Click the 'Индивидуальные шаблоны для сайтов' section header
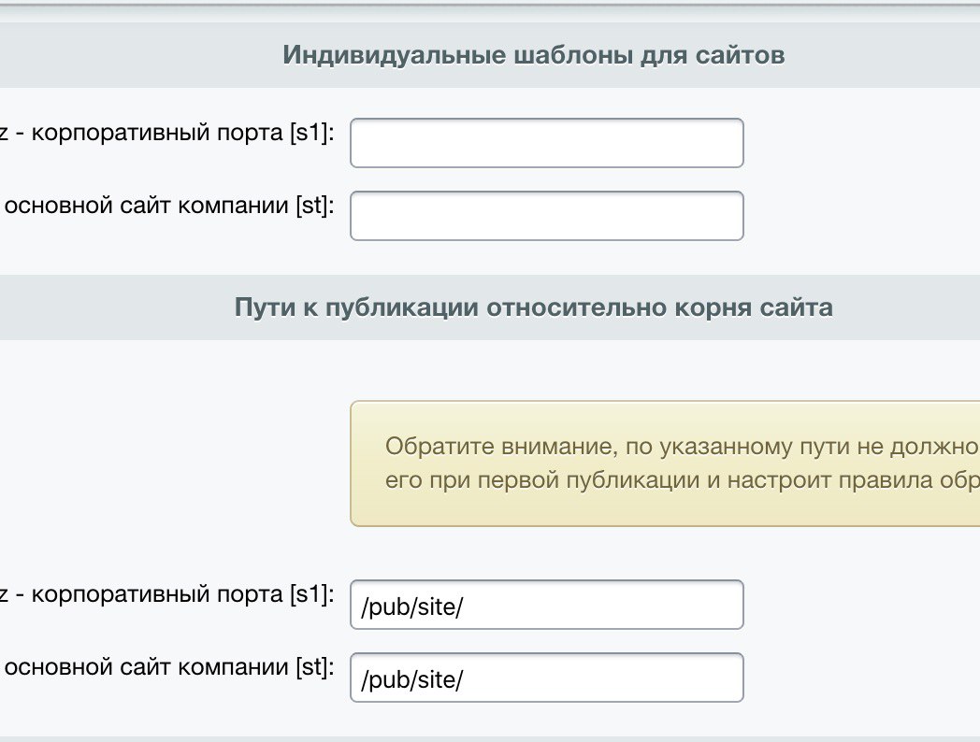 click(x=533, y=56)
